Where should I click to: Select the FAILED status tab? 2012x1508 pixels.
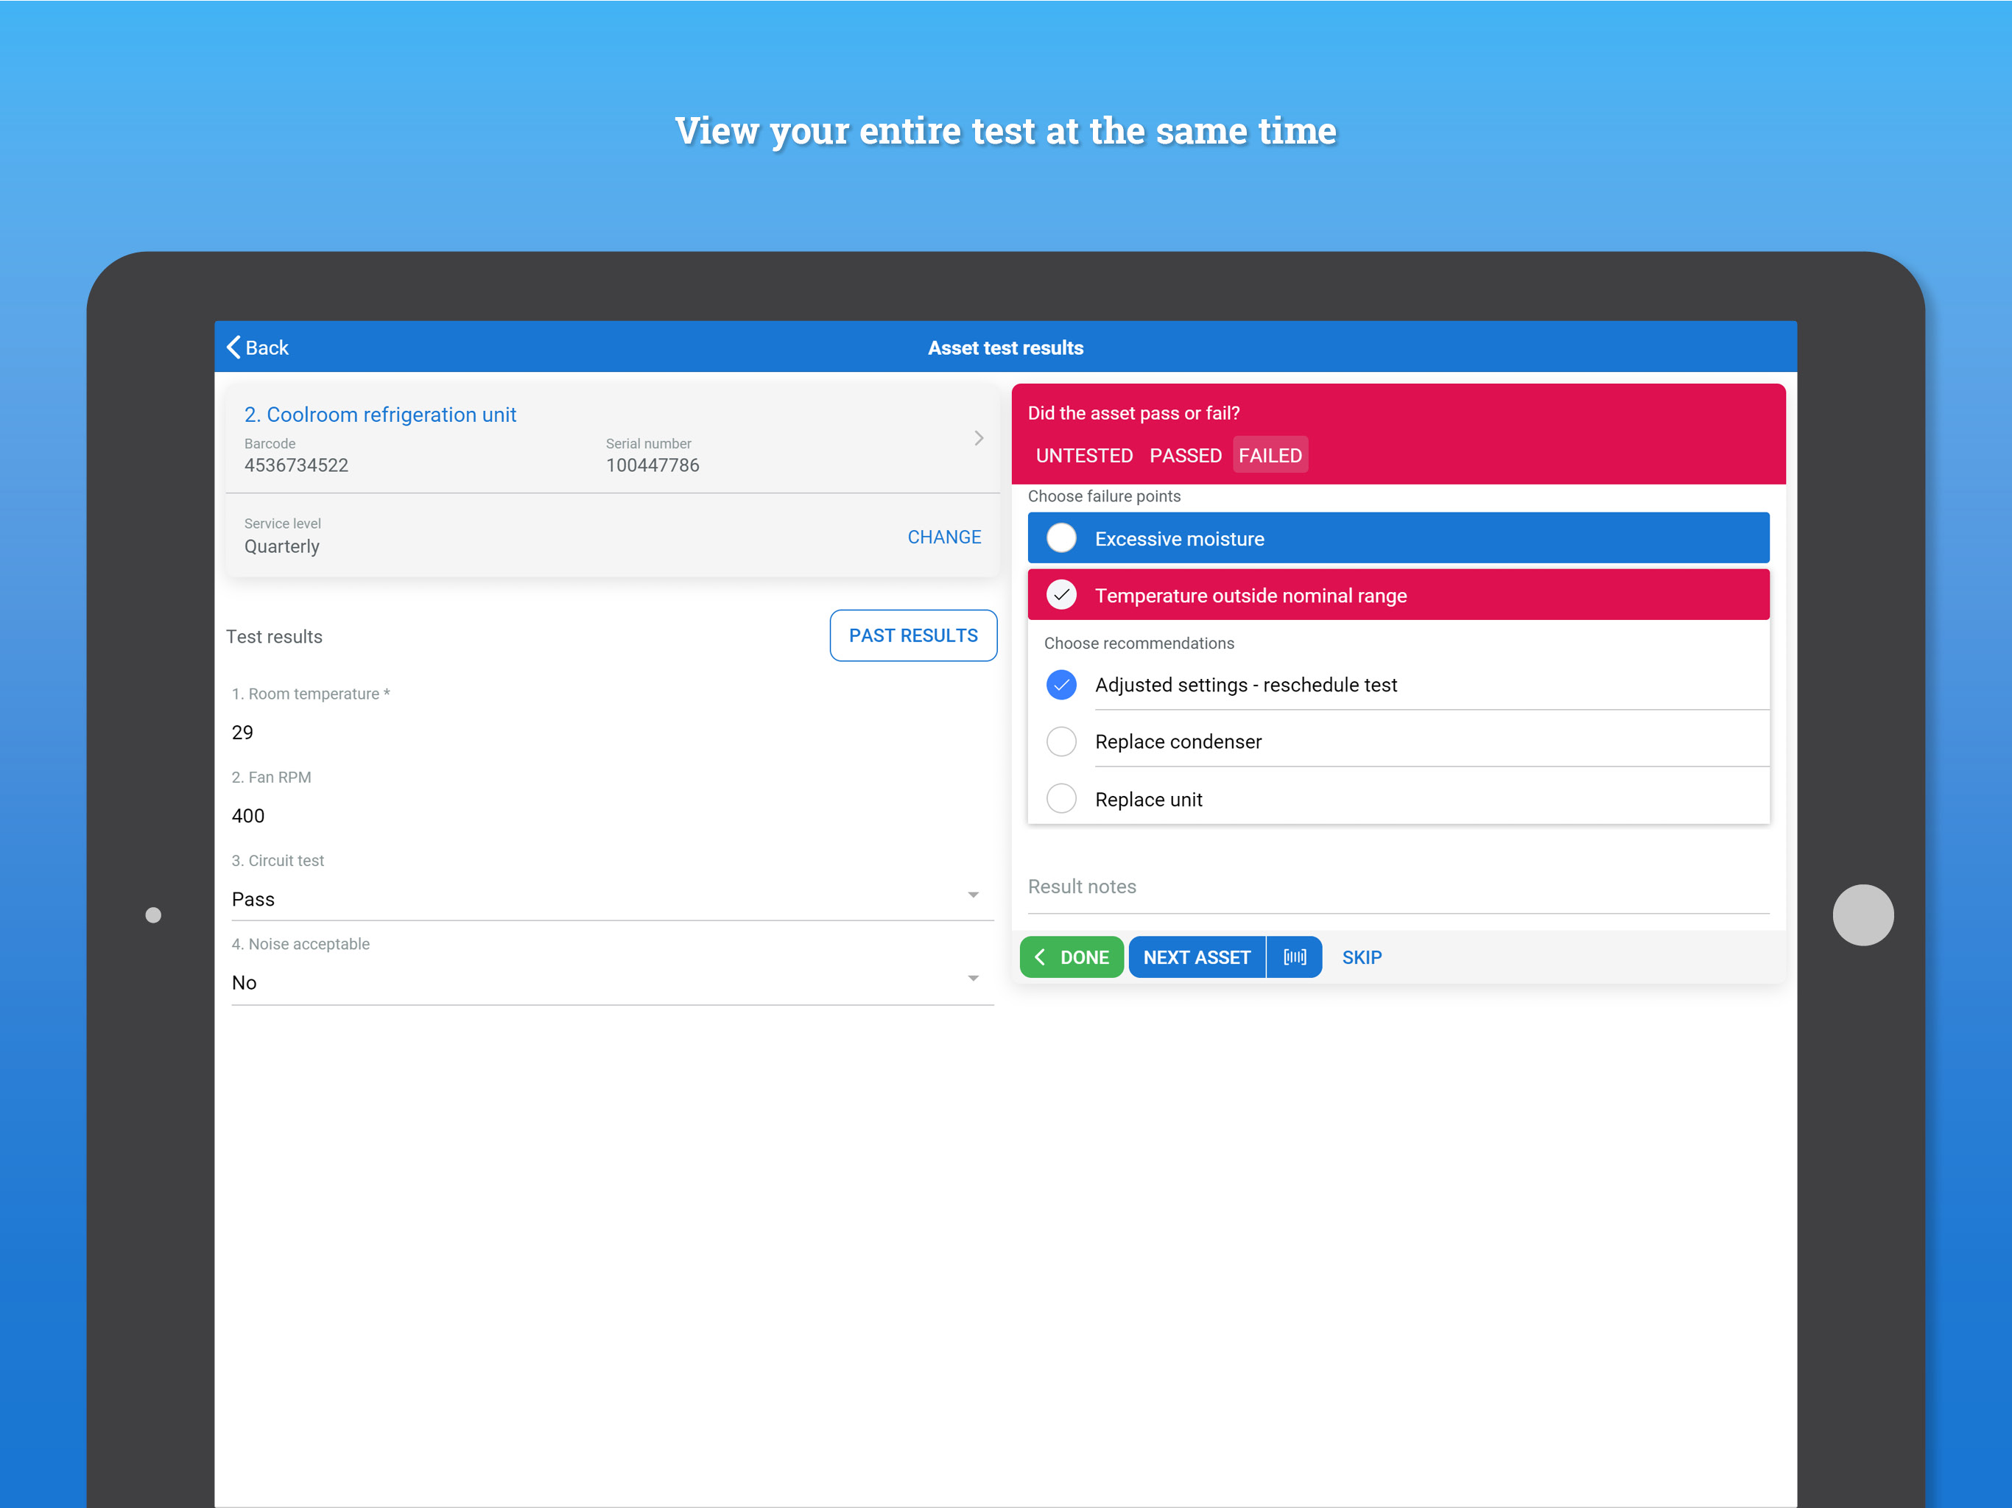click(x=1270, y=456)
